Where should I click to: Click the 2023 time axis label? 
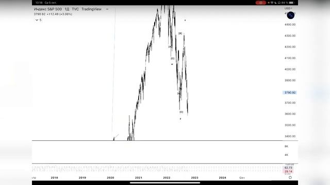click(194, 178)
